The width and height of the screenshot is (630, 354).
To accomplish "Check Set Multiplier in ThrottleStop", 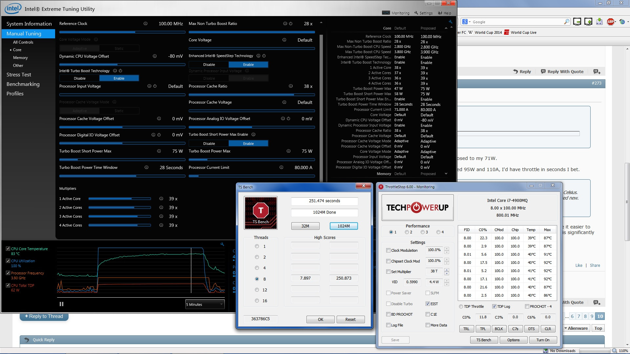I will [x=388, y=272].
